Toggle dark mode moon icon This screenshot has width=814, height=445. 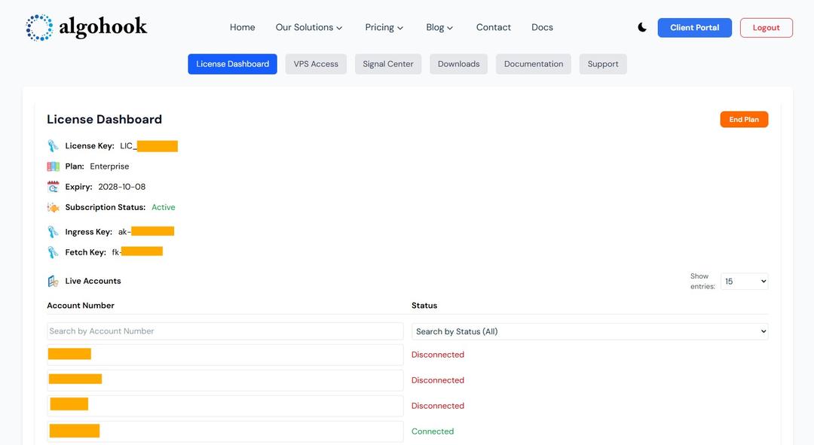642,27
